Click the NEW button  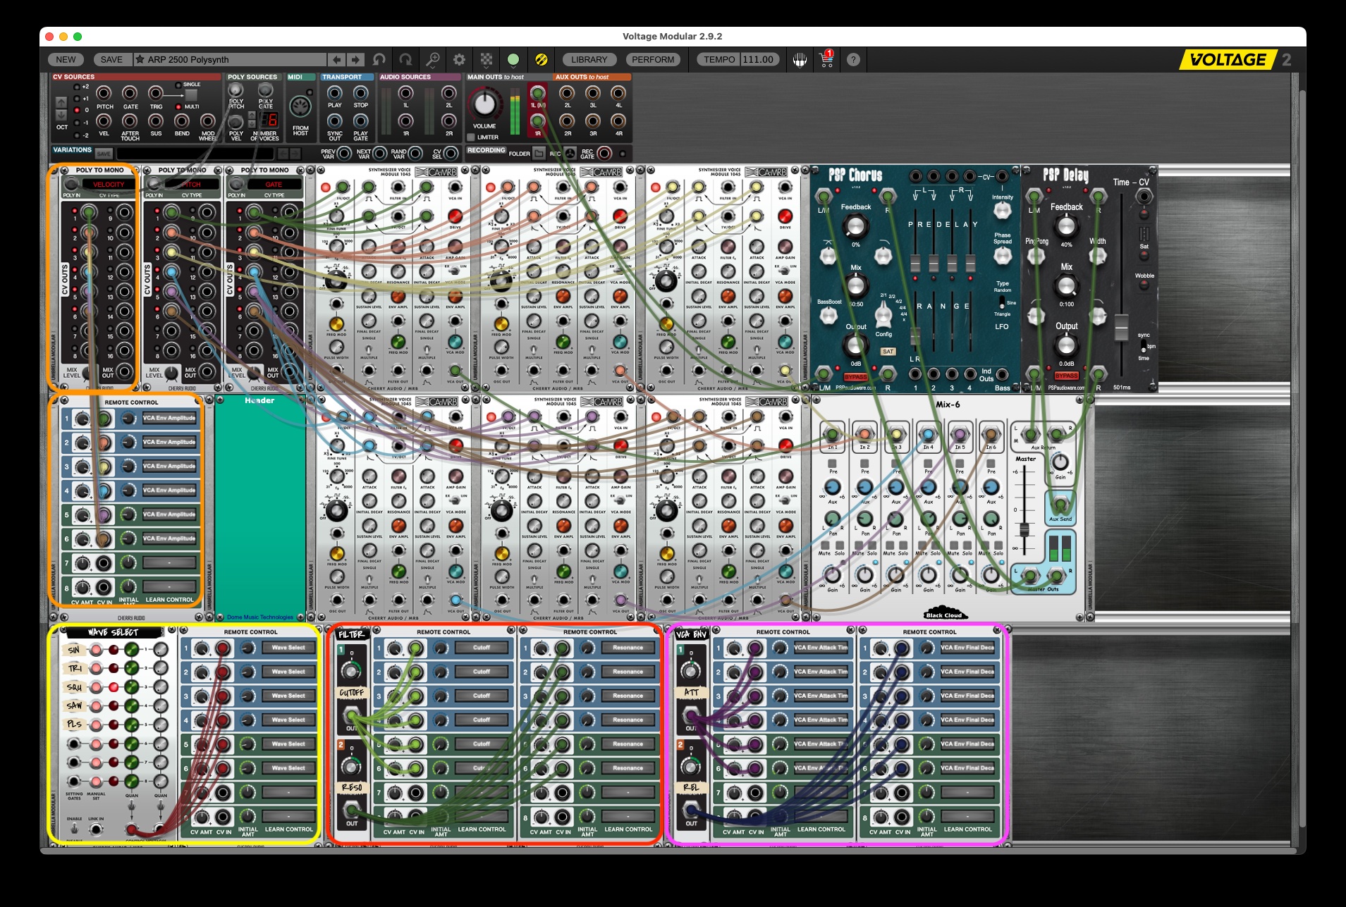66,60
